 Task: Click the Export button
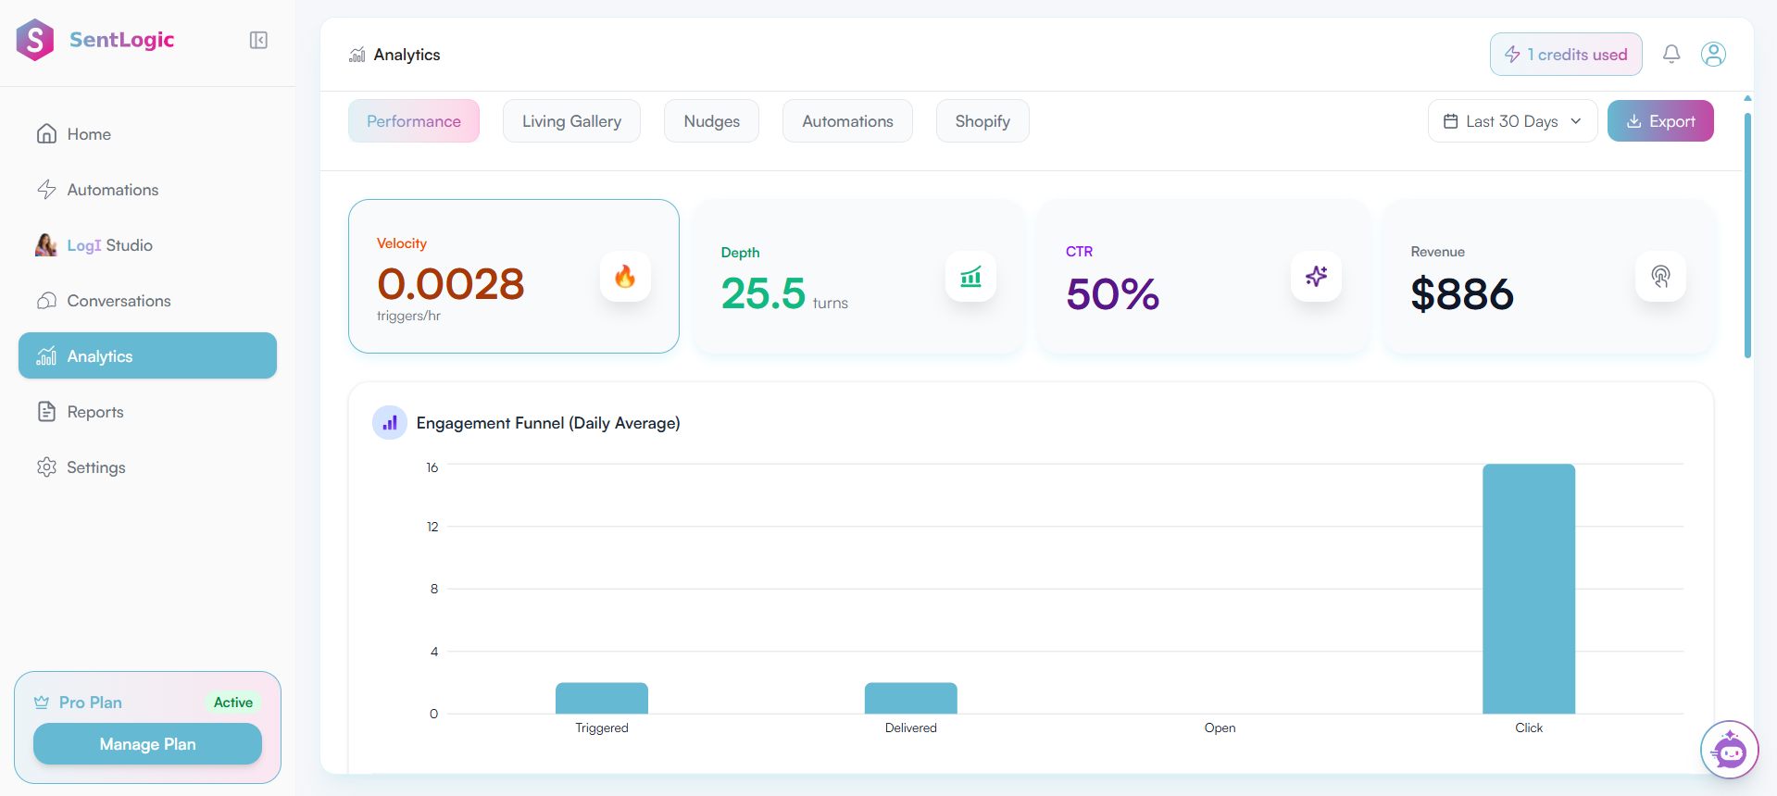[x=1660, y=121]
